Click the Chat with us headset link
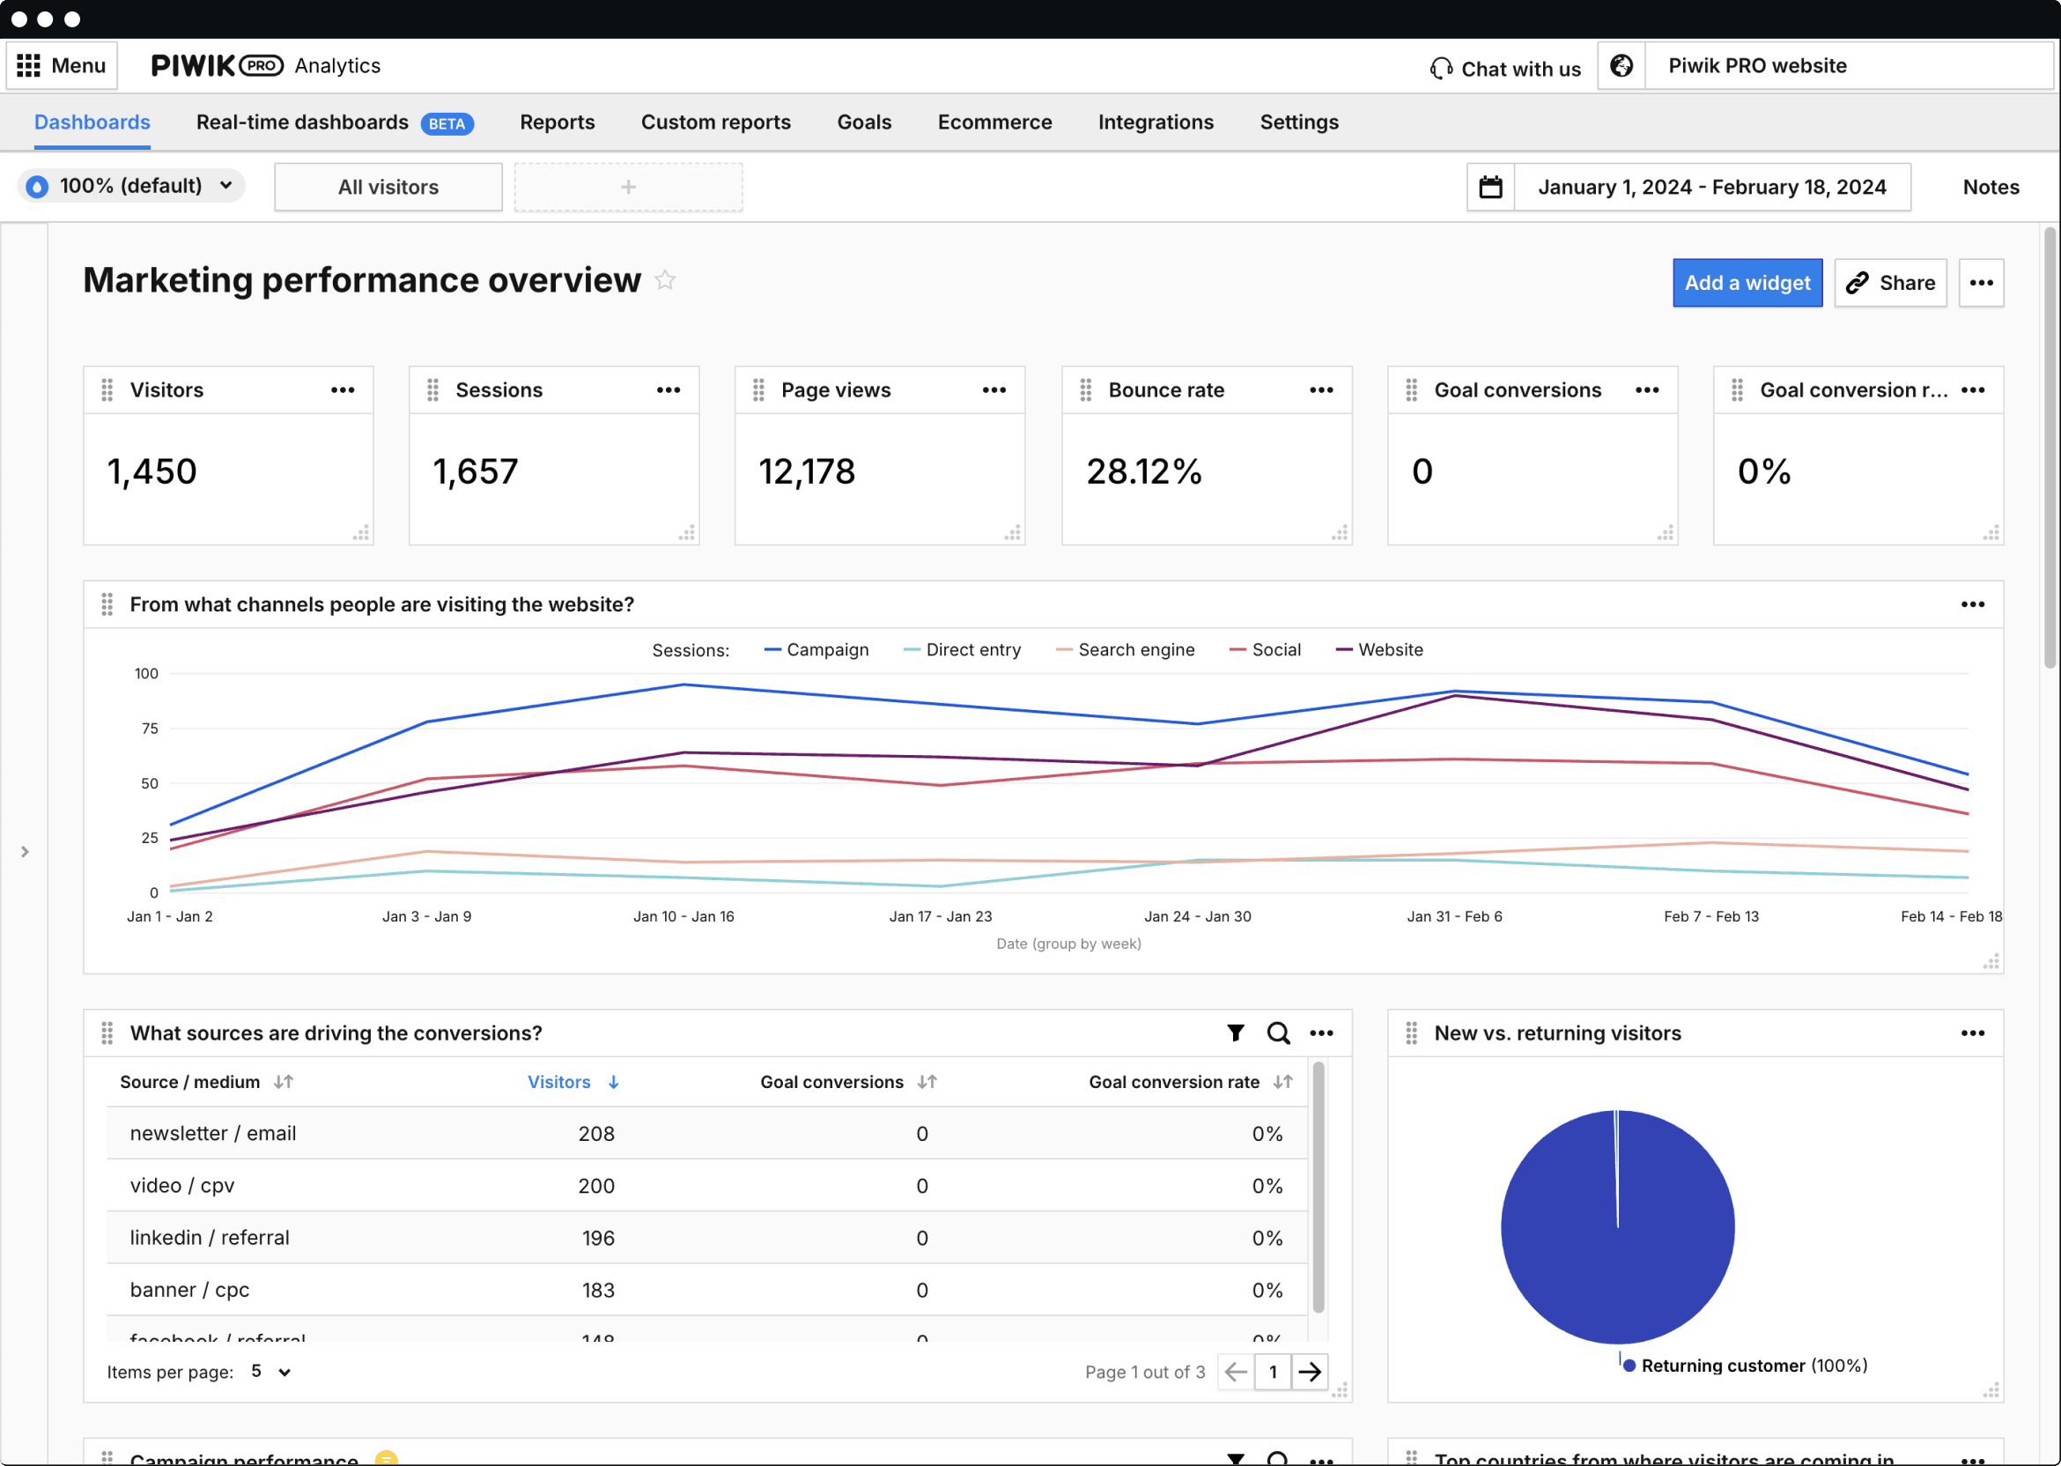This screenshot has height=1466, width=2061. click(1505, 69)
